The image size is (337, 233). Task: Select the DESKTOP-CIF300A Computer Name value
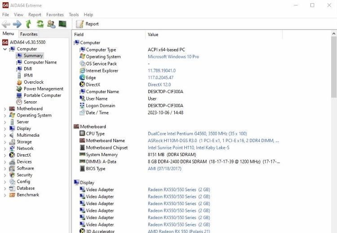pos(165,92)
